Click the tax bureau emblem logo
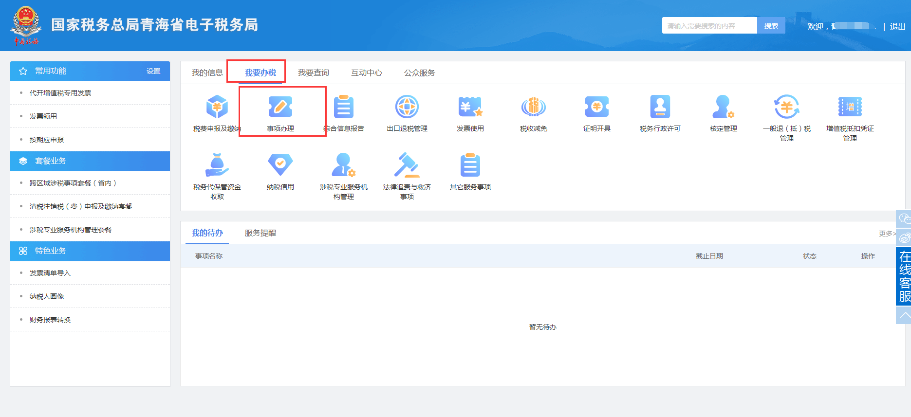The width and height of the screenshot is (911, 417). tap(26, 25)
